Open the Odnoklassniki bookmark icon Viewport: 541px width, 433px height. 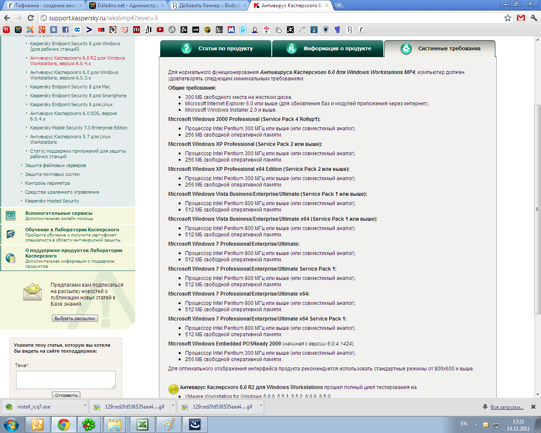pos(77,30)
